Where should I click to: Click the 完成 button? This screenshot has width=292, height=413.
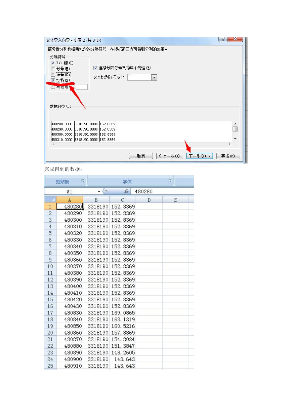(228, 156)
